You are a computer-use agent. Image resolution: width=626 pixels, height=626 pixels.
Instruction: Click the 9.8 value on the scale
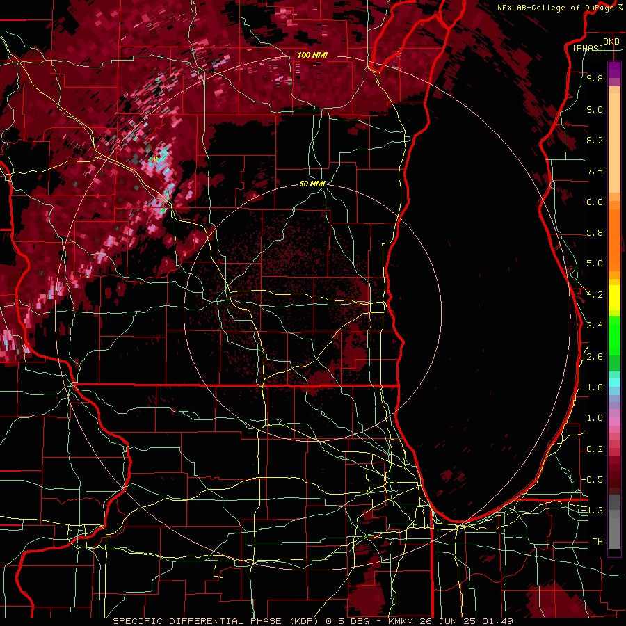click(x=595, y=79)
